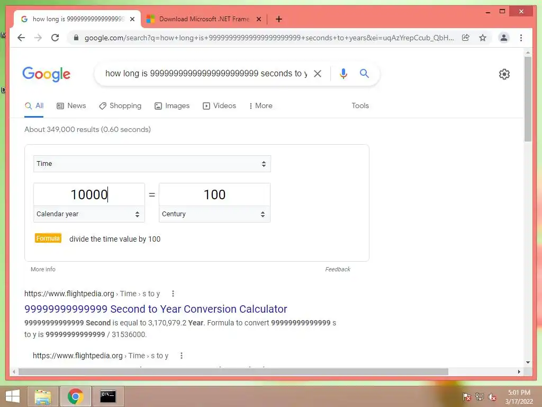
Task: Switch to Videos results
Action: point(219,106)
